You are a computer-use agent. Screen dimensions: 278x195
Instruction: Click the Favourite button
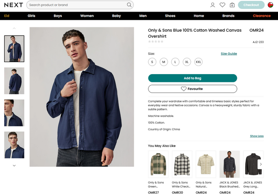click(192, 89)
